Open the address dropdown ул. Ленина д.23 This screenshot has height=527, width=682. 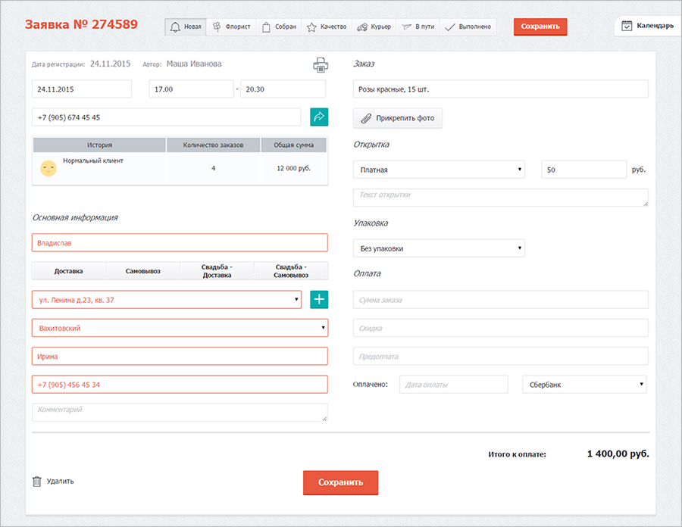point(167,299)
